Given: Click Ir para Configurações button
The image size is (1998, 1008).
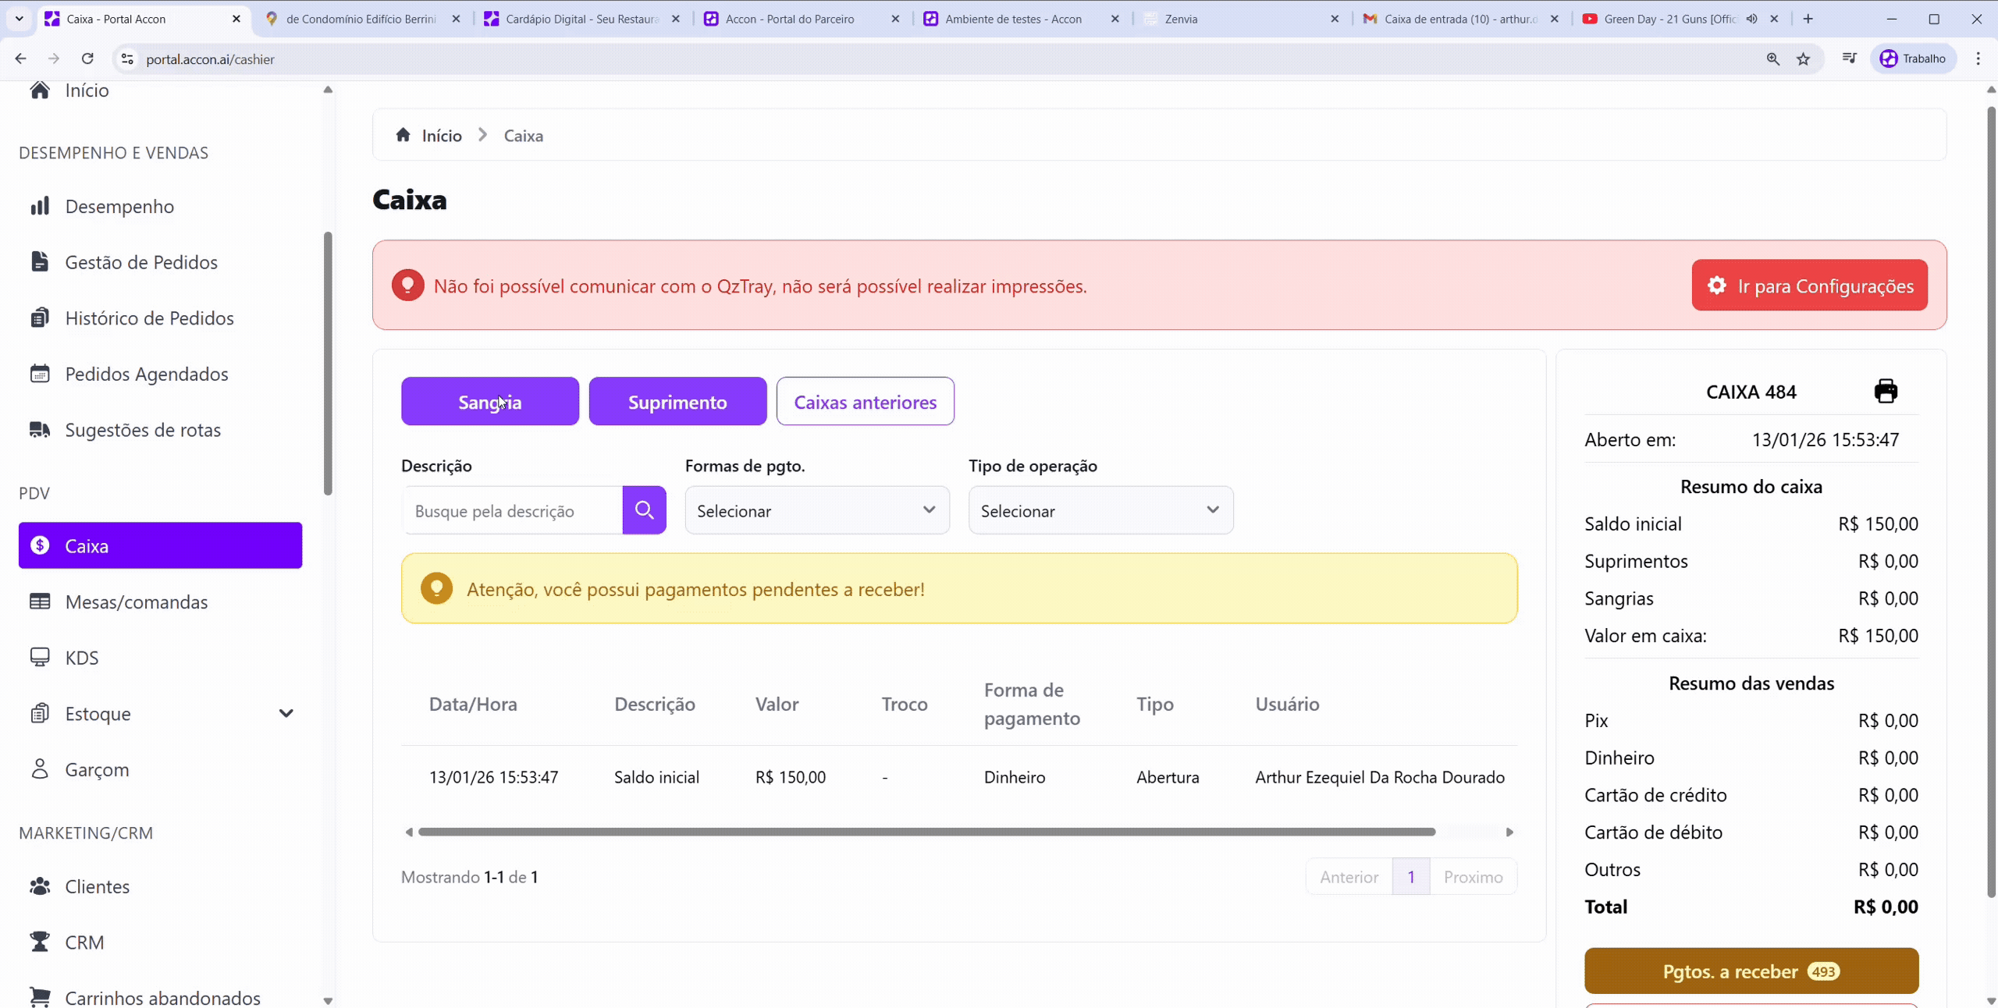Looking at the screenshot, I should (x=1809, y=286).
